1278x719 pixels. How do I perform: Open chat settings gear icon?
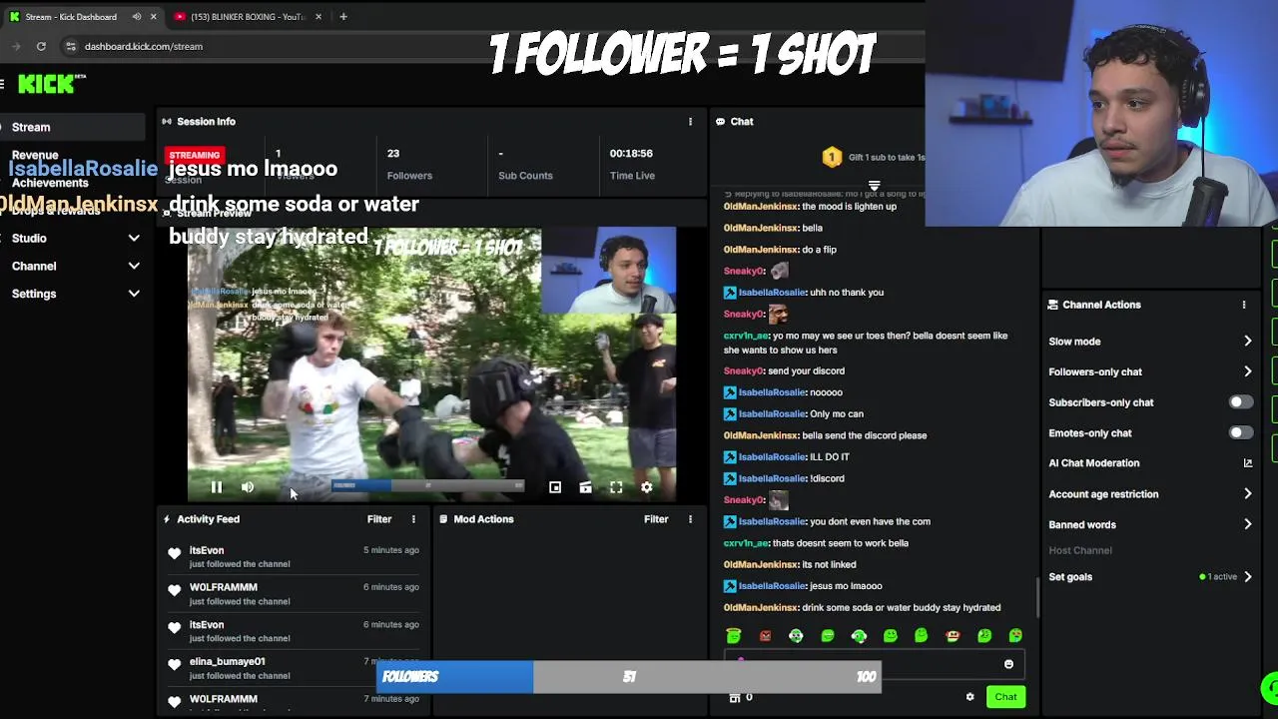coord(969,697)
